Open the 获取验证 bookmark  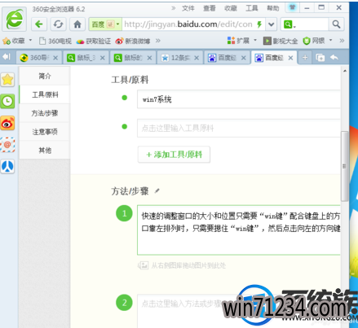pos(94,41)
